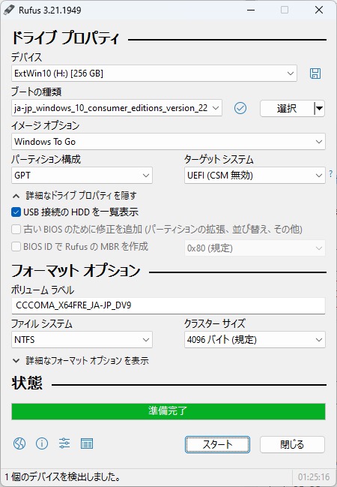Open the ブートの種類 ISO dropdown
The width and height of the screenshot is (337, 487).
tap(117, 108)
